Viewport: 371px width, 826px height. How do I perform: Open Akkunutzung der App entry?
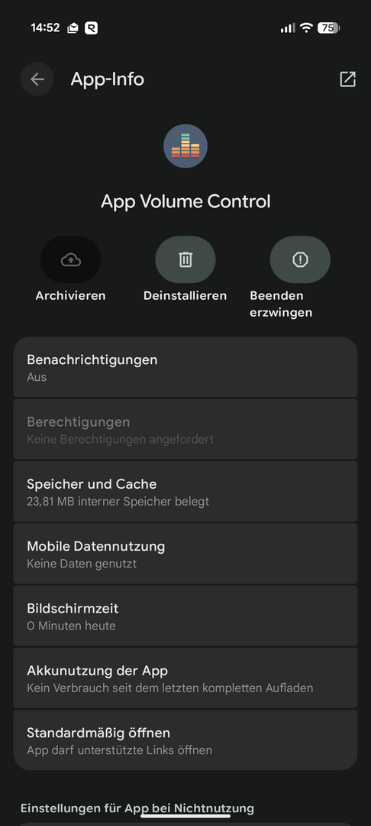coord(185,678)
